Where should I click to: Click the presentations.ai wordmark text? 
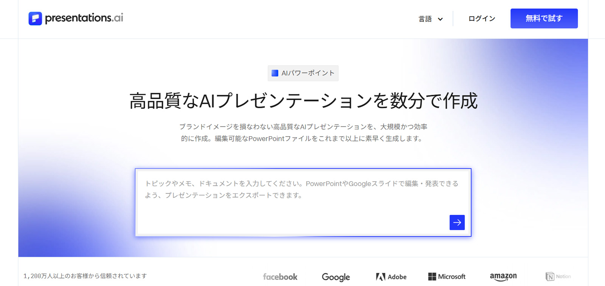(84, 18)
